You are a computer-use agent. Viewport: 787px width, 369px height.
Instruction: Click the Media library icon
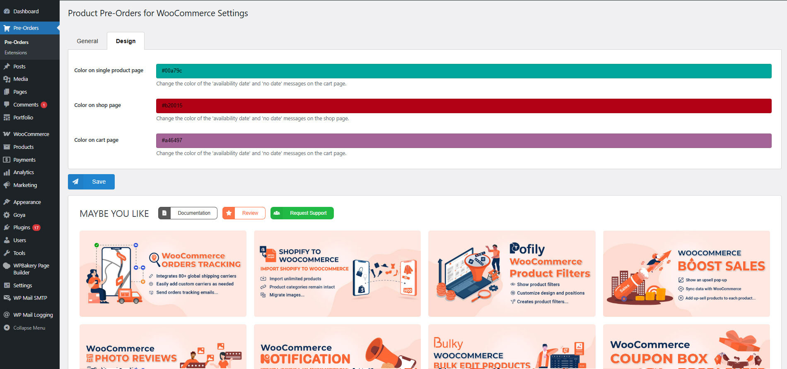coord(7,79)
